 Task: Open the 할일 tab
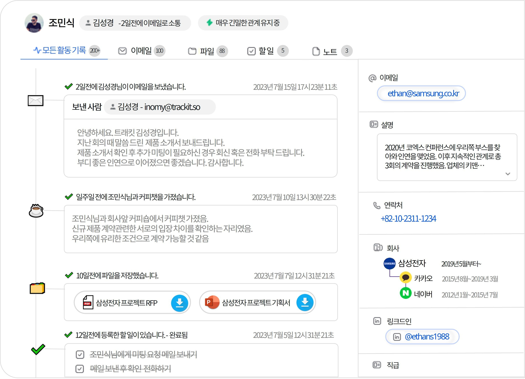[267, 51]
